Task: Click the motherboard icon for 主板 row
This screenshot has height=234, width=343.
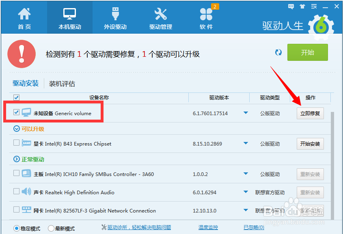Action: (x=26, y=174)
